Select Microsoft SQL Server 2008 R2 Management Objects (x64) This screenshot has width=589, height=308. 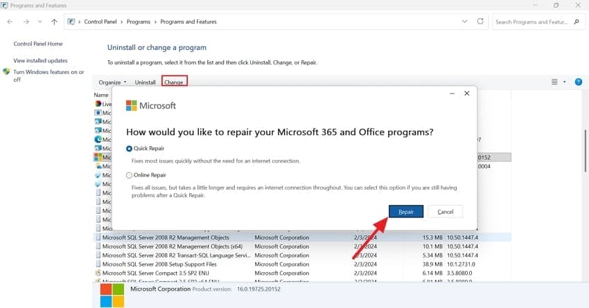[302, 246]
